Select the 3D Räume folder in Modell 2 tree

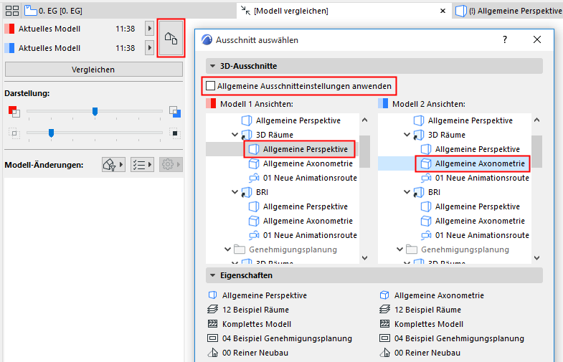click(x=446, y=135)
